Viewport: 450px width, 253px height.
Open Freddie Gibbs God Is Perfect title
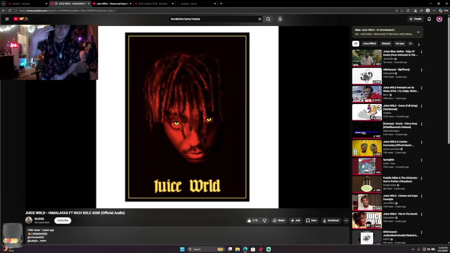click(400, 180)
